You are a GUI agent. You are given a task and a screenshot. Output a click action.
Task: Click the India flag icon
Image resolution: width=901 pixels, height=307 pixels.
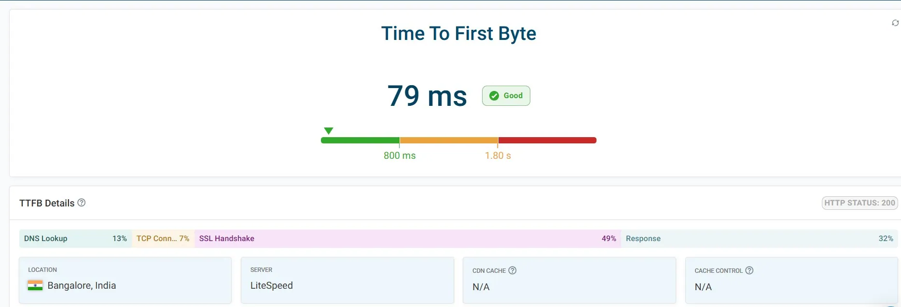35,285
